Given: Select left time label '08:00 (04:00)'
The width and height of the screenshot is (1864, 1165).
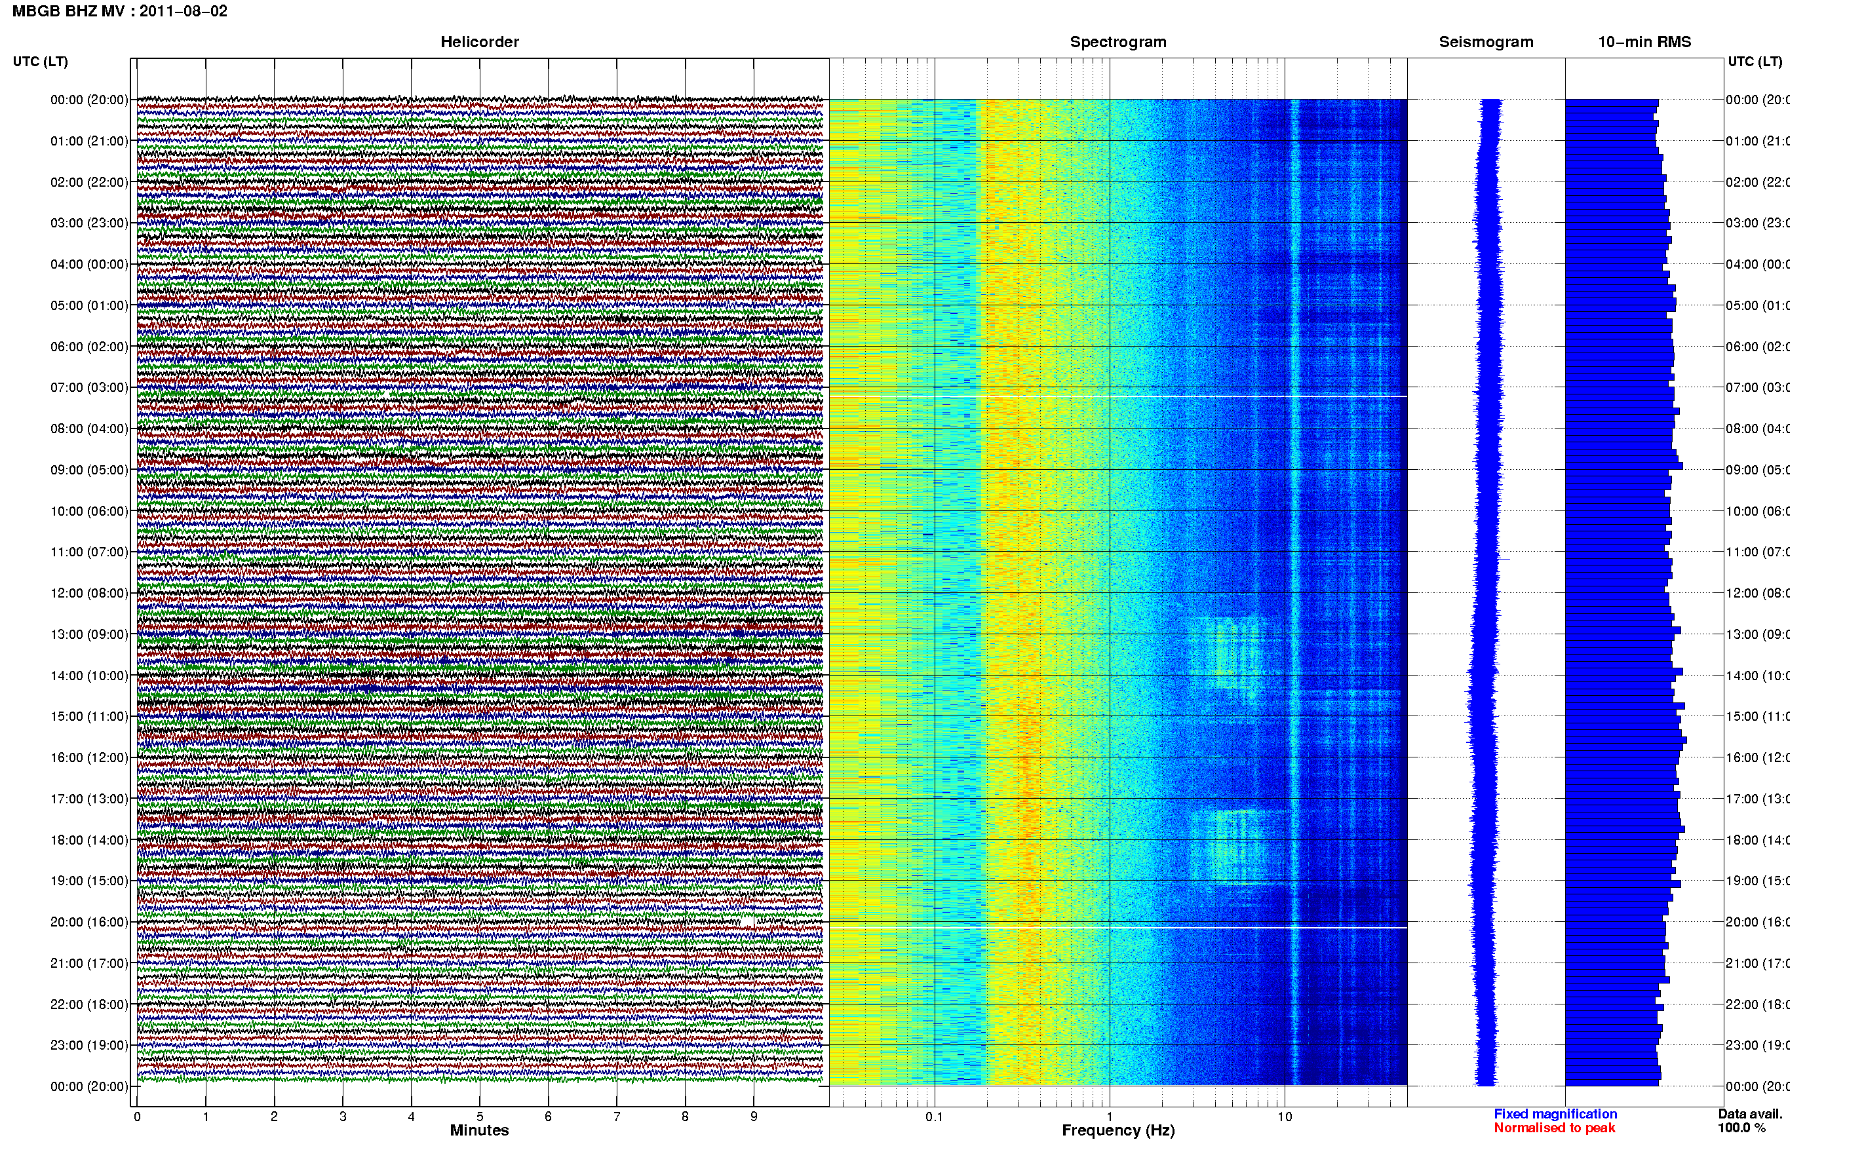Looking at the screenshot, I should click(x=89, y=429).
